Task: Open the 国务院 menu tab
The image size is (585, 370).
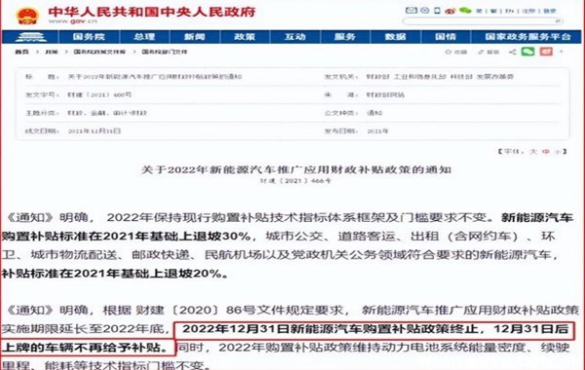Action: [x=89, y=37]
